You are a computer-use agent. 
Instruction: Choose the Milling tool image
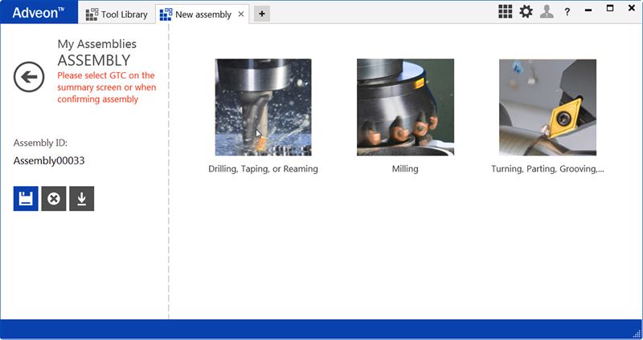[405, 107]
